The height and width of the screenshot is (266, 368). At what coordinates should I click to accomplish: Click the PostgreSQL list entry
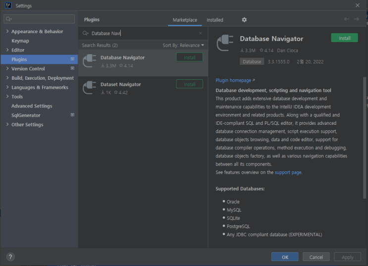pos(238,226)
